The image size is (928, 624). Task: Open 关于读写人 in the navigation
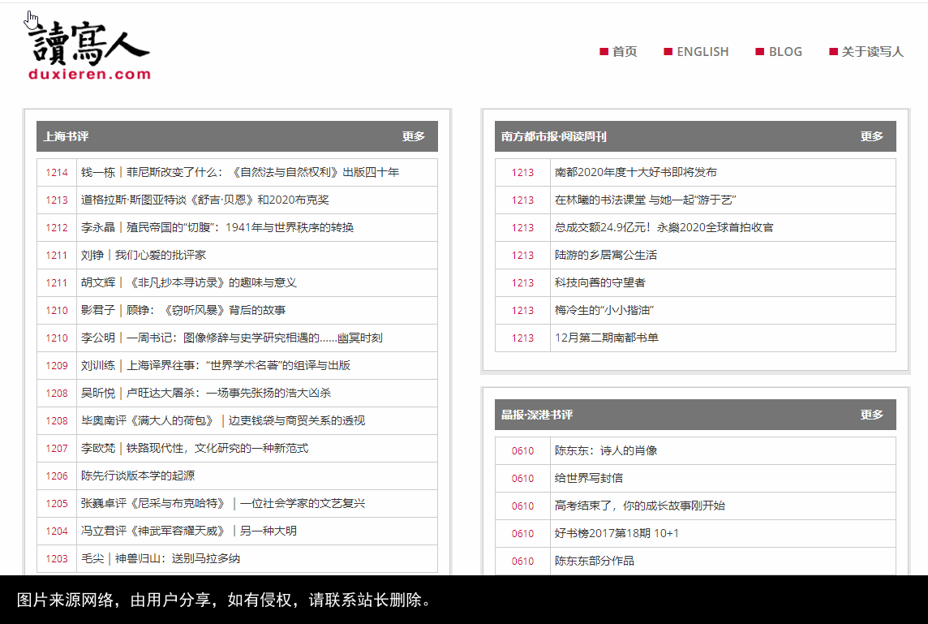(x=871, y=51)
